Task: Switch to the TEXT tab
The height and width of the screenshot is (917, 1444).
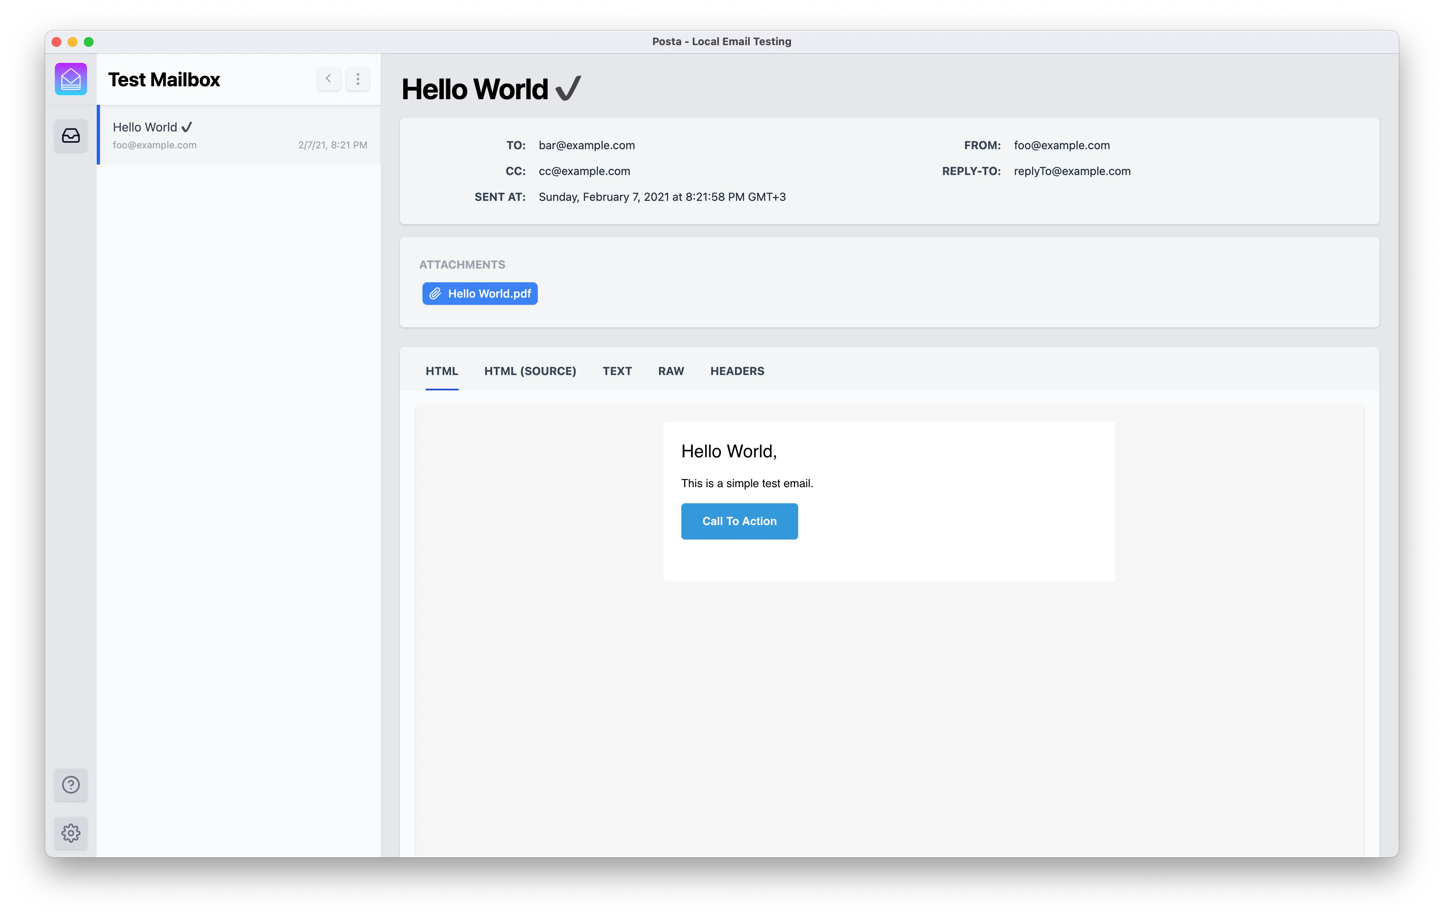Action: [x=617, y=371]
